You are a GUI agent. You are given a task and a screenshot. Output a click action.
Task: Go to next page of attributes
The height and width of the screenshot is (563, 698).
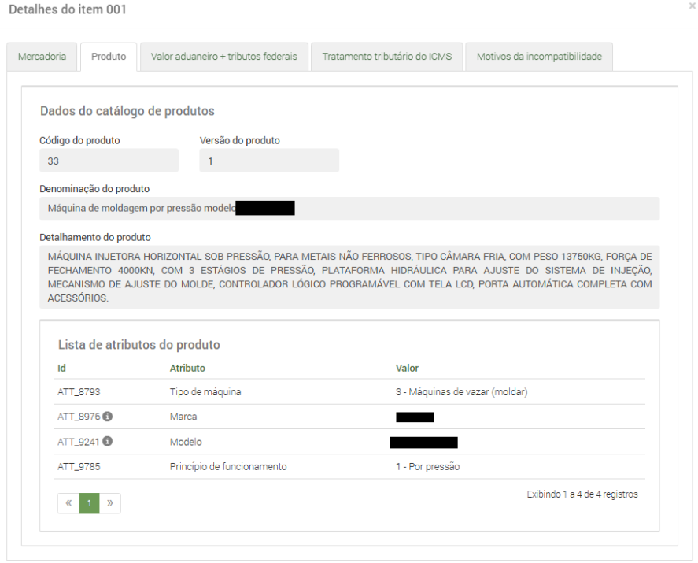coord(110,503)
